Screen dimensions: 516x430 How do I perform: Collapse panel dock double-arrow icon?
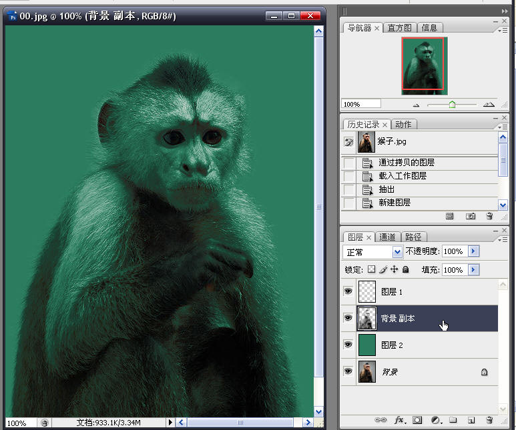(x=505, y=11)
